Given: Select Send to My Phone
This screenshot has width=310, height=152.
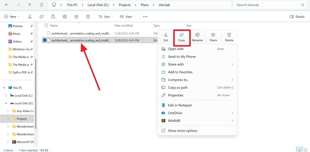Looking at the screenshot, I should 197,57.
